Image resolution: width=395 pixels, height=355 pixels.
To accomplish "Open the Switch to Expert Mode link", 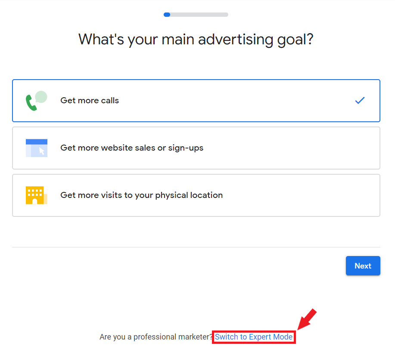I will [254, 337].
